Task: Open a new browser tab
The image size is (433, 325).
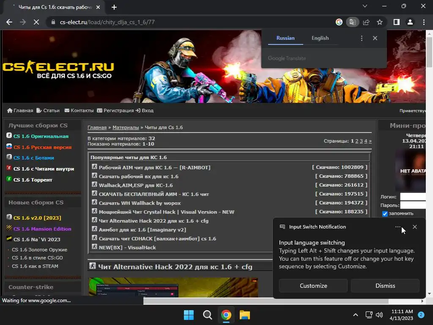Action: 114,7
